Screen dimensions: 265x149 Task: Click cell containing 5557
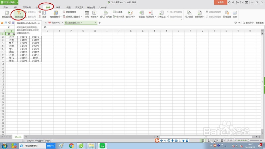pyautogui.click(x=35, y=58)
